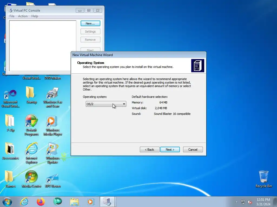Open Internet Explorer from the taskbar
The image size is (277, 207).
tap(24, 202)
